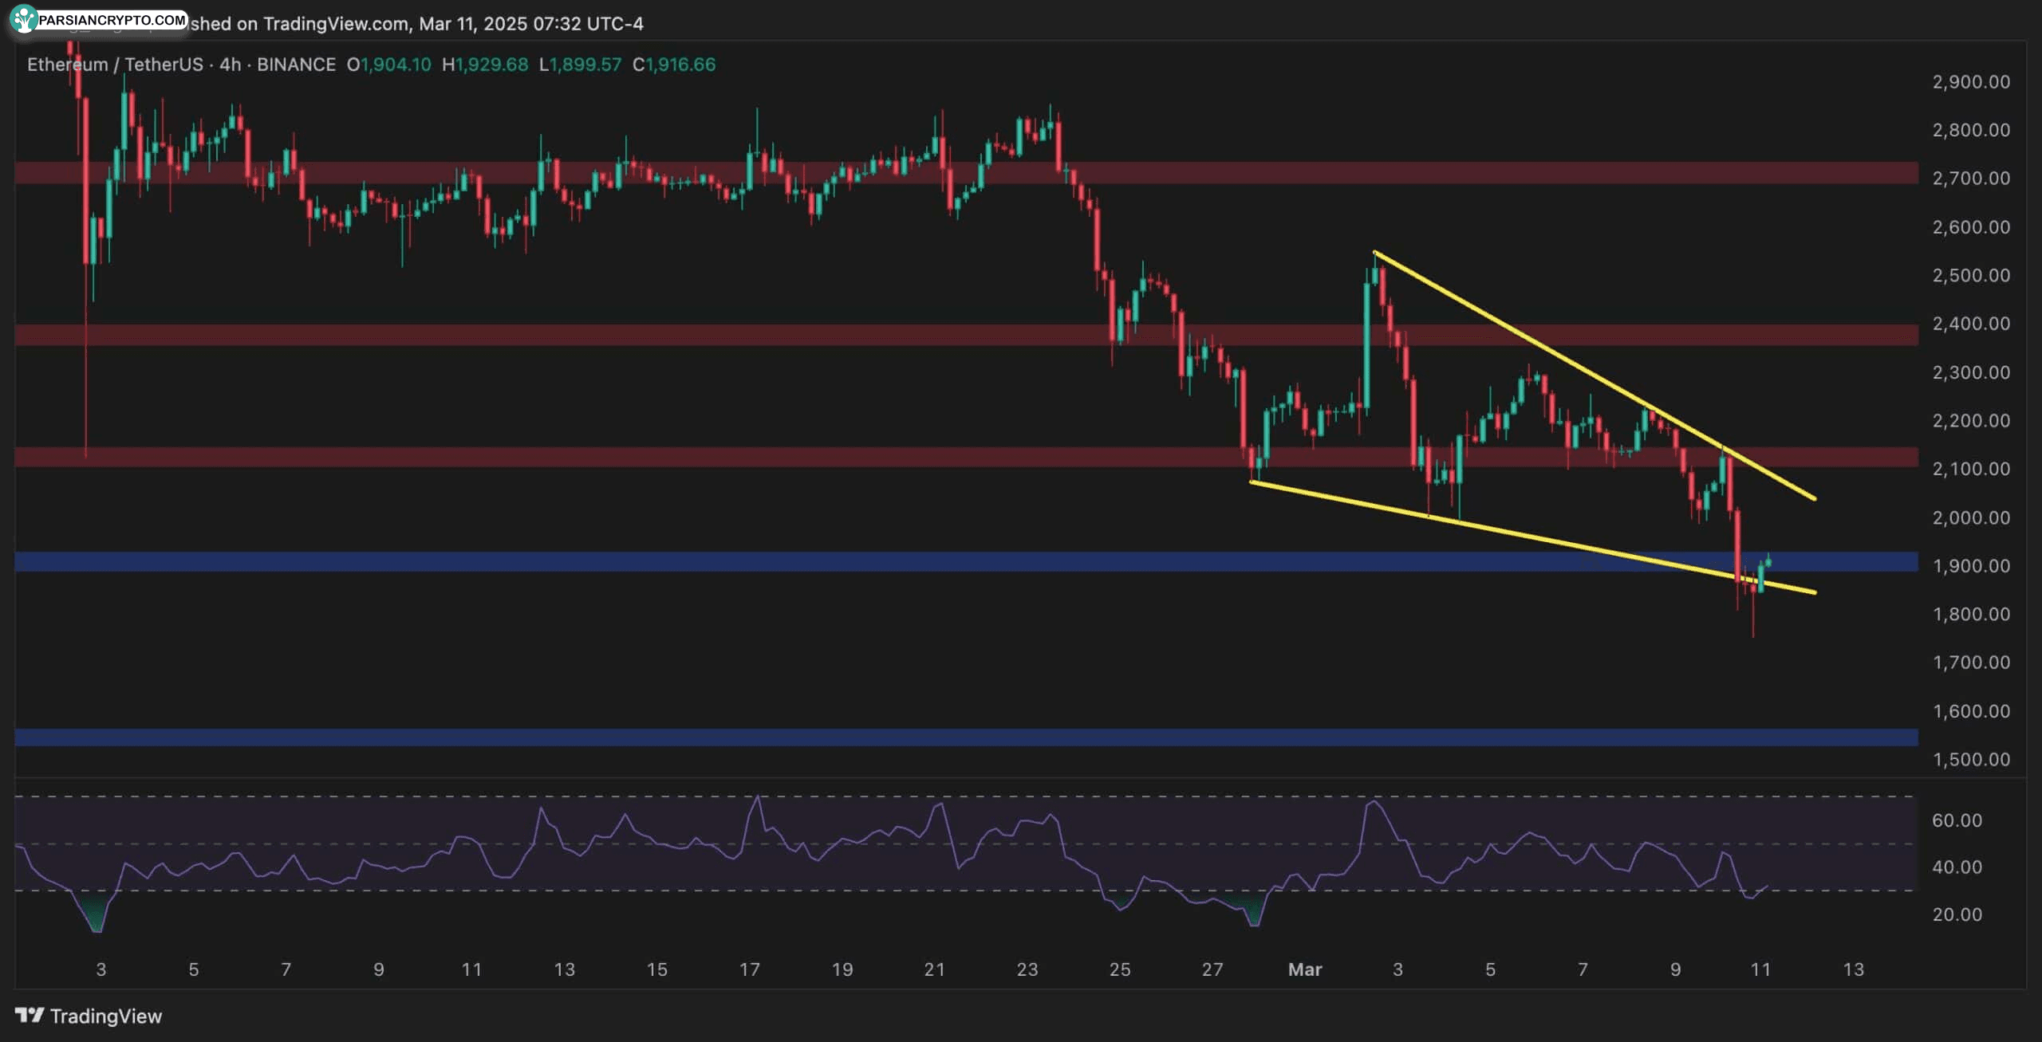The height and width of the screenshot is (1042, 2042).
Task: Click the 2,700.00 price axis label
Action: [x=1971, y=179]
